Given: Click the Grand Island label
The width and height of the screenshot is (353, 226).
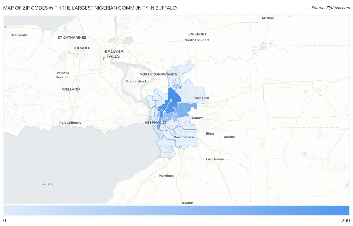Looking at the screenshot, I should coord(136,81).
